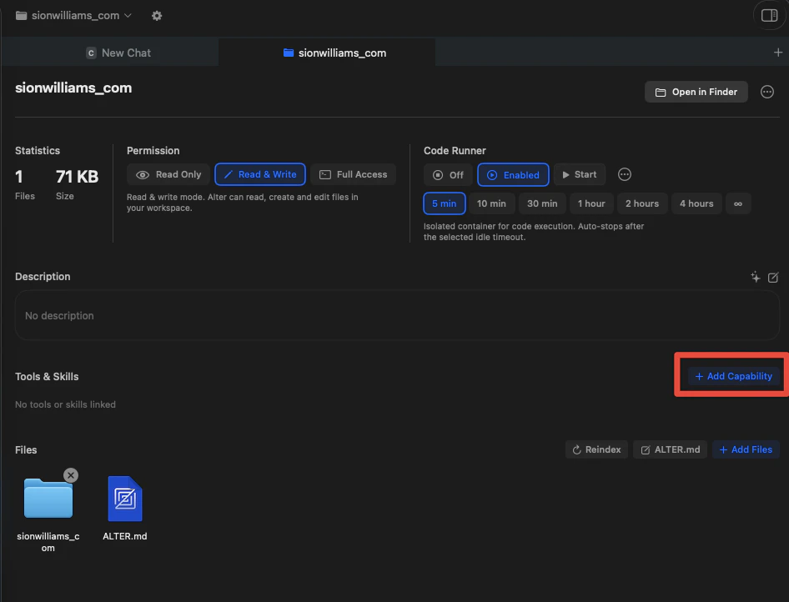Set permission to Full Access

[x=354, y=174]
